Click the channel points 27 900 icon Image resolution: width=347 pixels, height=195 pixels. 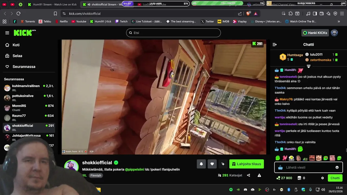click(x=278, y=178)
